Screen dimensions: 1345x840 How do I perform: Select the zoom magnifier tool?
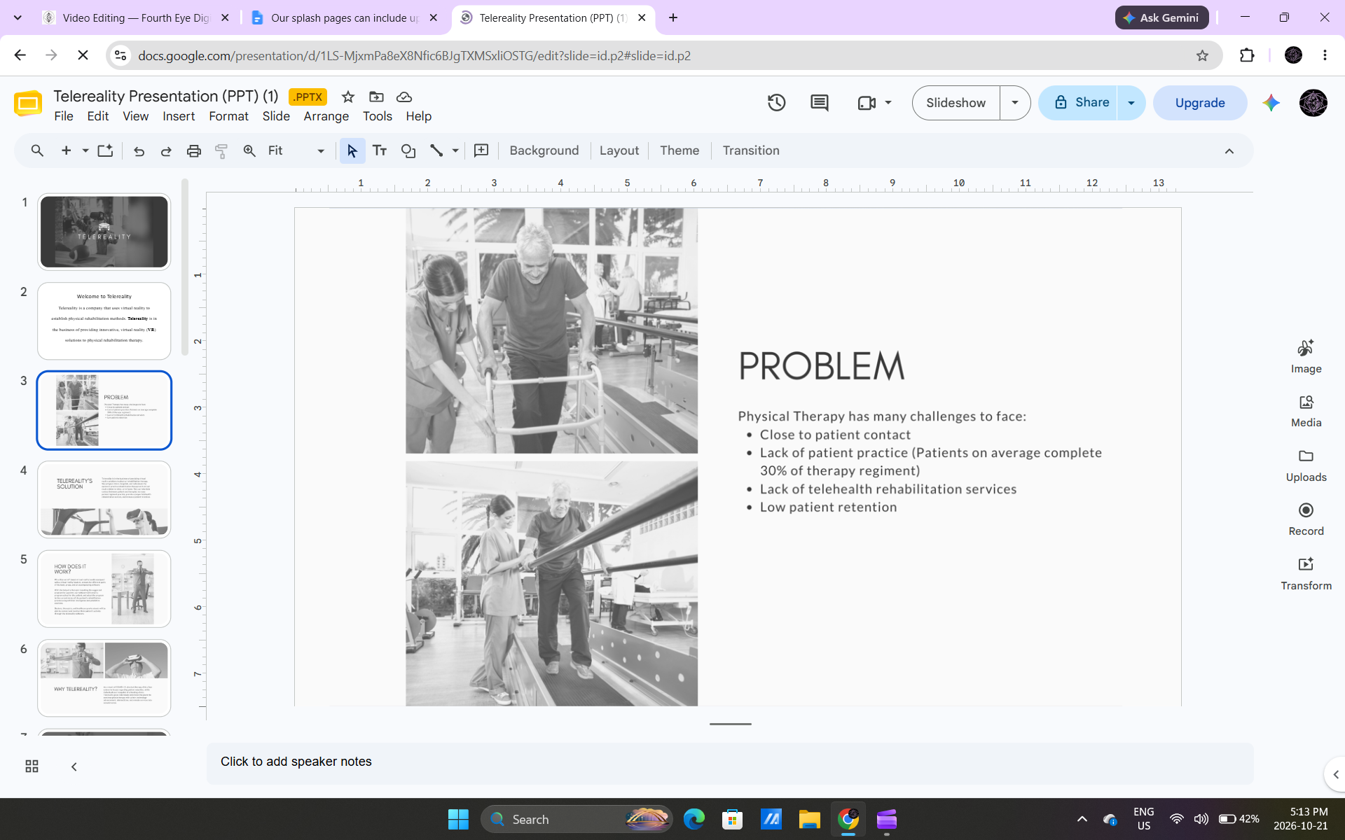[249, 150]
